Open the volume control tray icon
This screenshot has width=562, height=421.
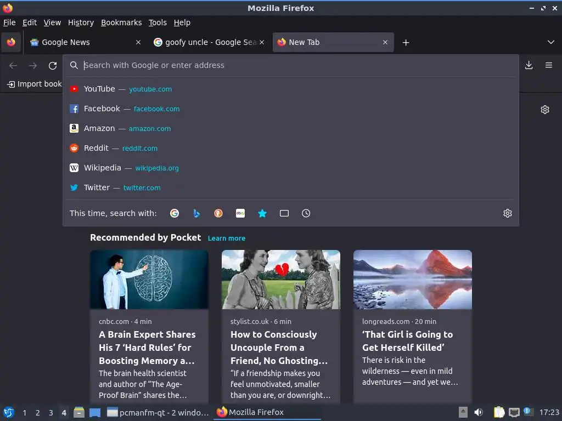[x=479, y=412]
